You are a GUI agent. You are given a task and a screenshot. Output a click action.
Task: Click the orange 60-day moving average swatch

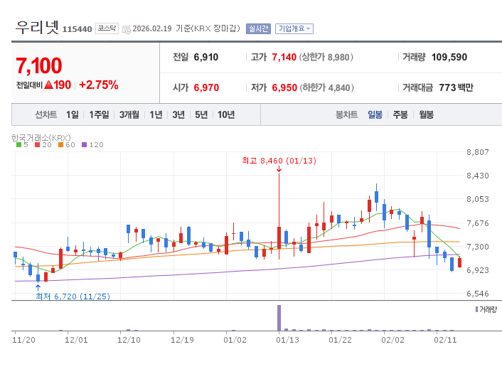(61, 144)
